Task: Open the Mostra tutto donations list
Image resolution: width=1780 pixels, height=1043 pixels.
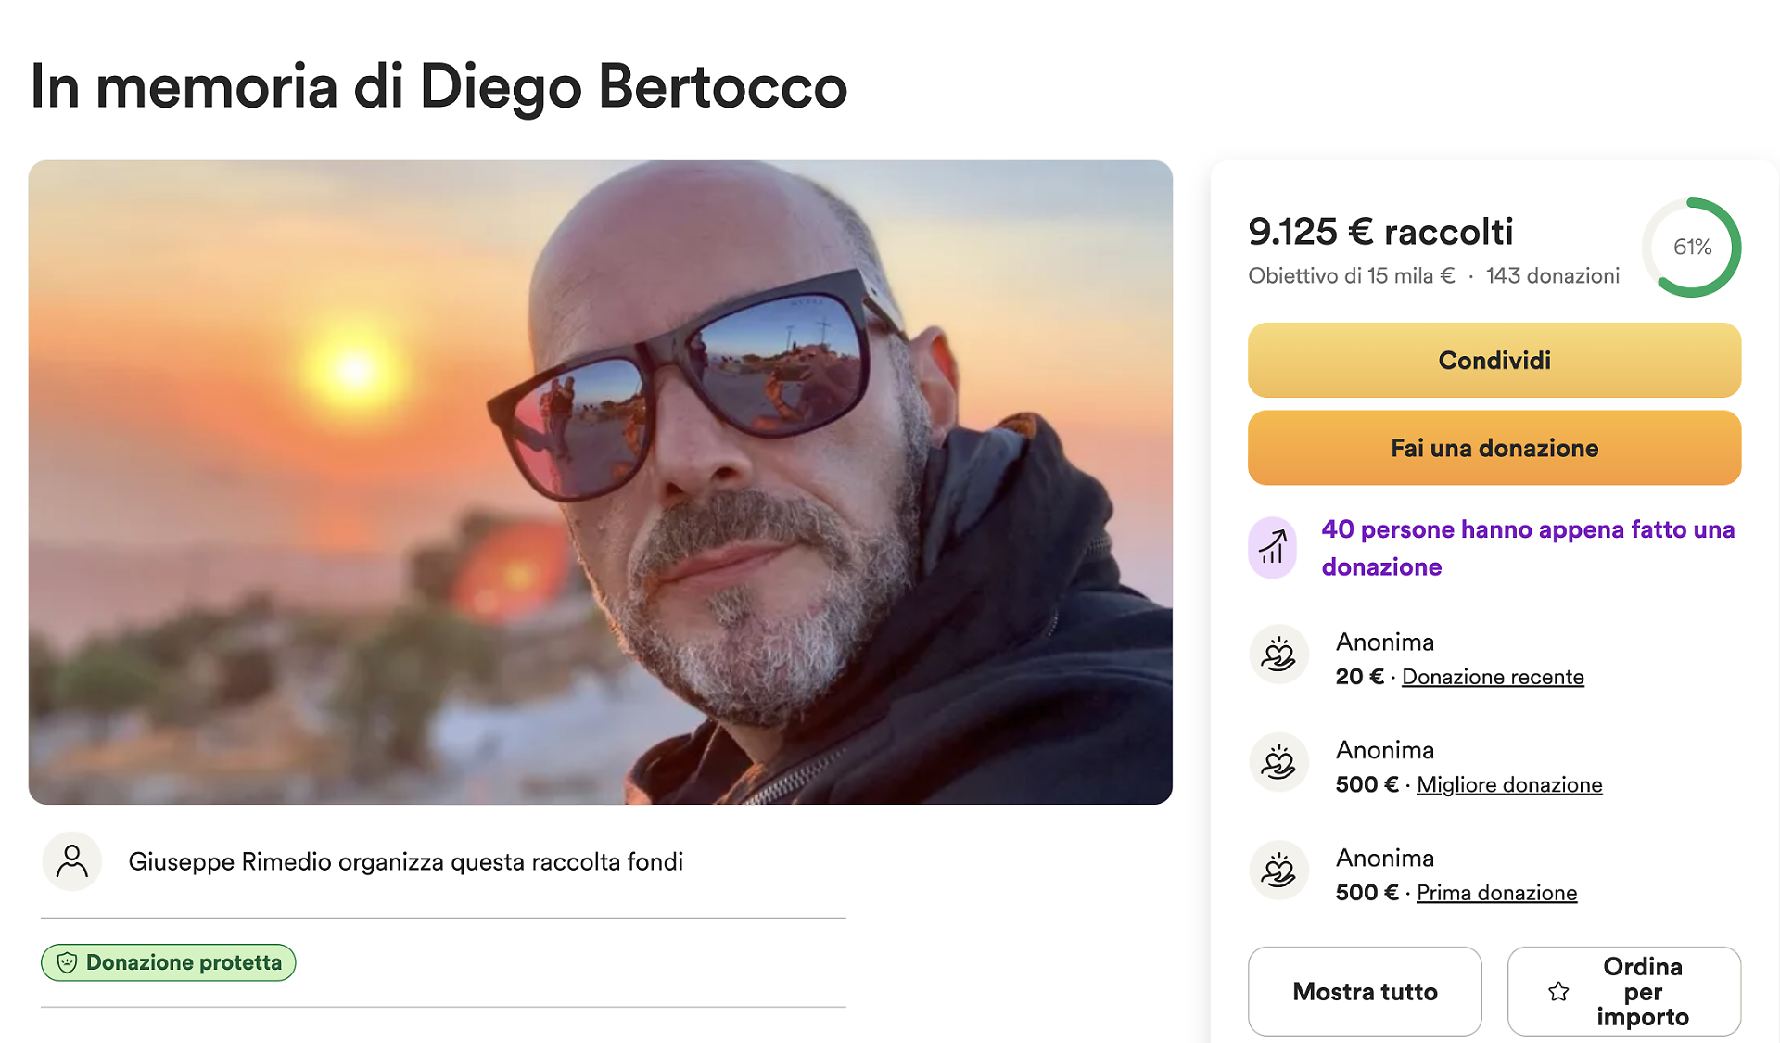Action: (1365, 991)
